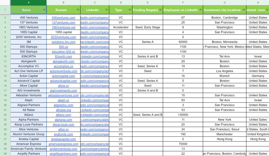The height and width of the screenshot is (156, 269).
Task: Select the '1955 Capital' name cell
Action: coord(28,32)
